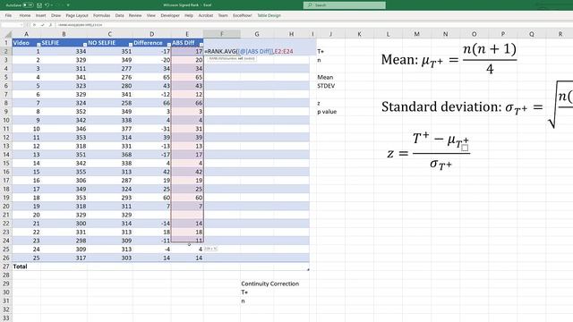Click the NO SELFIE cell showing 258
The image size is (573, 322).
[110, 103]
